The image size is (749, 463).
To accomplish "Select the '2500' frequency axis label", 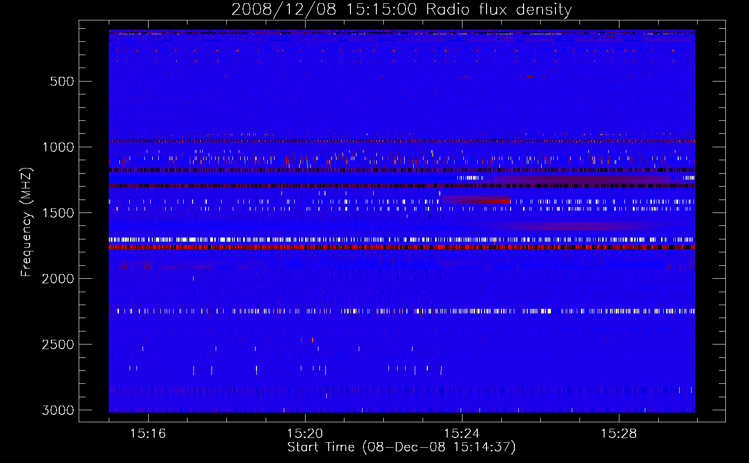I will pos(58,344).
